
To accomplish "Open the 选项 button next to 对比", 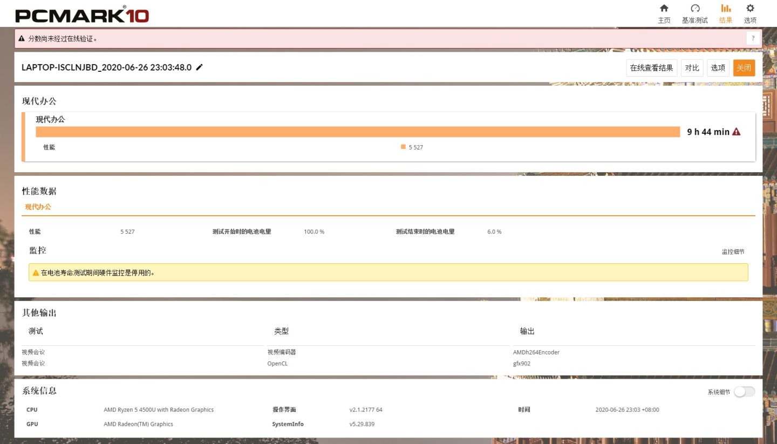I will tap(718, 67).
